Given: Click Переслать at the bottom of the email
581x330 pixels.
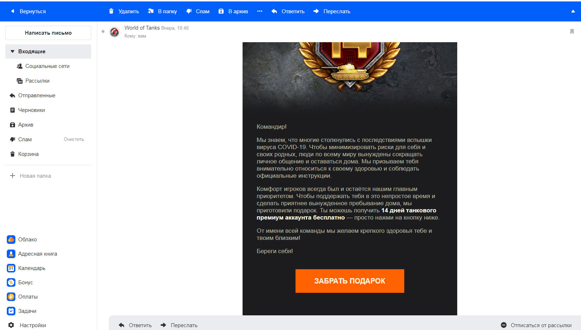Looking at the screenshot, I should (x=179, y=325).
